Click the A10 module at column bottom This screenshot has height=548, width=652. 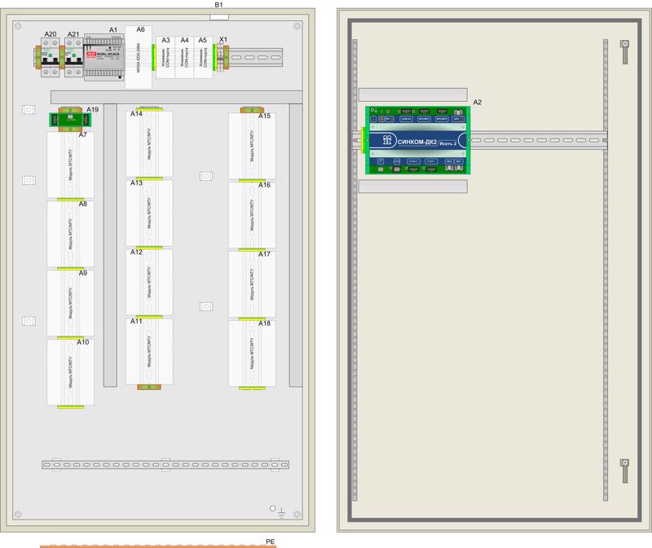click(70, 371)
